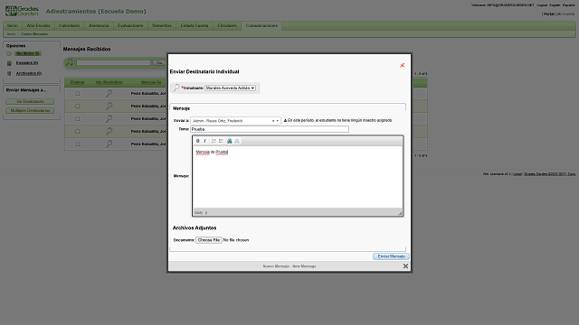Open the Recibidos link

tap(28, 53)
